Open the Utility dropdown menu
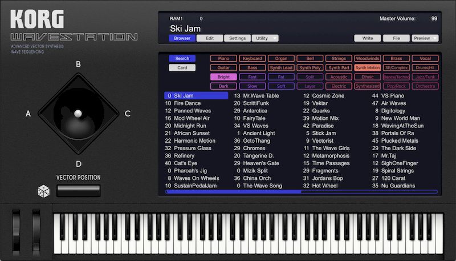The height and width of the screenshot is (261, 456). coord(265,38)
